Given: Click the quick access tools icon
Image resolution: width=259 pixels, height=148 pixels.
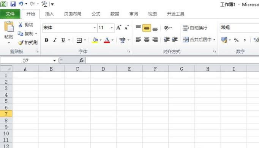Looking at the screenshot, I should pos(44,4).
